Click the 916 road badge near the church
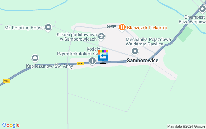 pos(80,64)
